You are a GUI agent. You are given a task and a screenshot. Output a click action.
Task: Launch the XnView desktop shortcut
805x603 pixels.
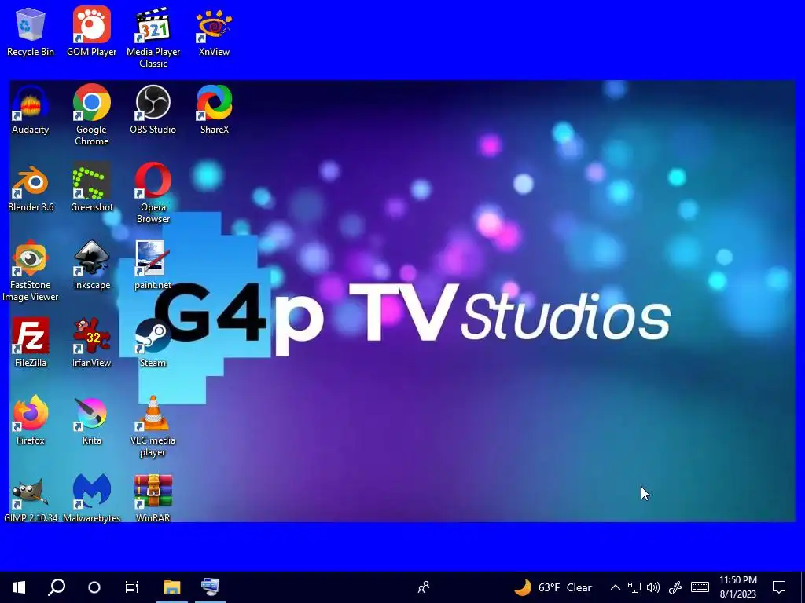214,31
